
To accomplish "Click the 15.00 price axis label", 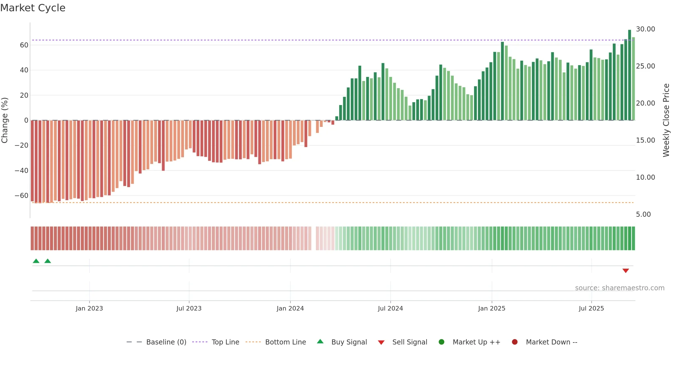I will (645, 140).
